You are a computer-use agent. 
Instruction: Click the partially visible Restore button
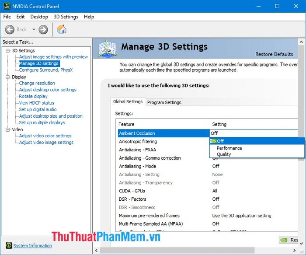(289, 240)
